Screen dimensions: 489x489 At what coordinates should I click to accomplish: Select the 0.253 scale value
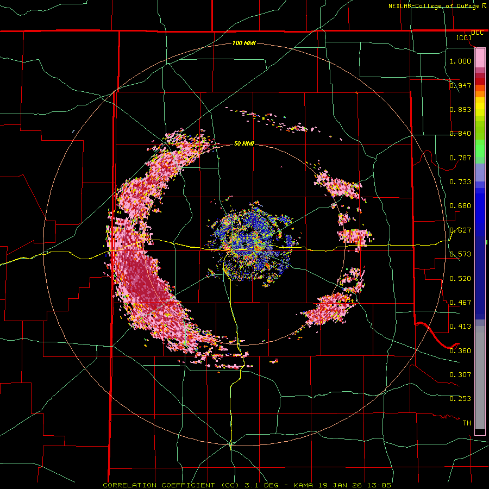460,399
